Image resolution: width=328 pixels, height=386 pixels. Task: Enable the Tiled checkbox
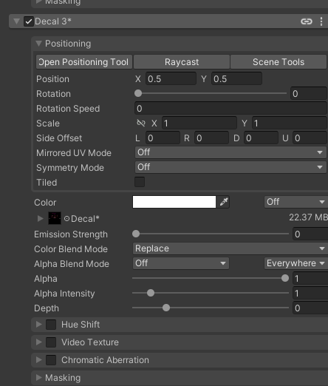[x=140, y=182]
